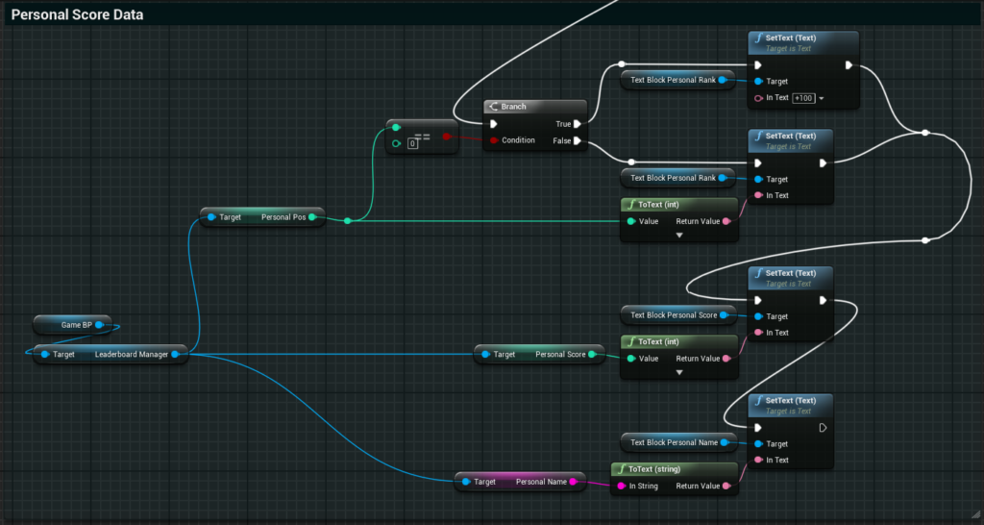Click the Branch node's False execution pin

tap(578, 140)
